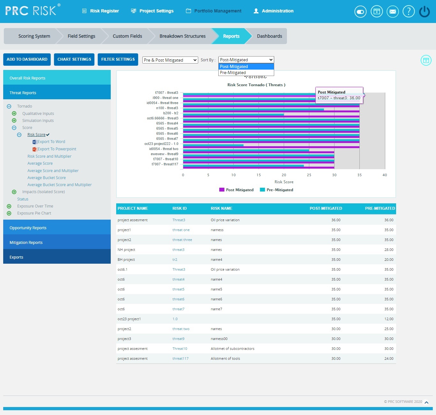Viewport: 436px width, 415px height.
Task: Switch to the Dashboards tab
Action: tap(269, 36)
